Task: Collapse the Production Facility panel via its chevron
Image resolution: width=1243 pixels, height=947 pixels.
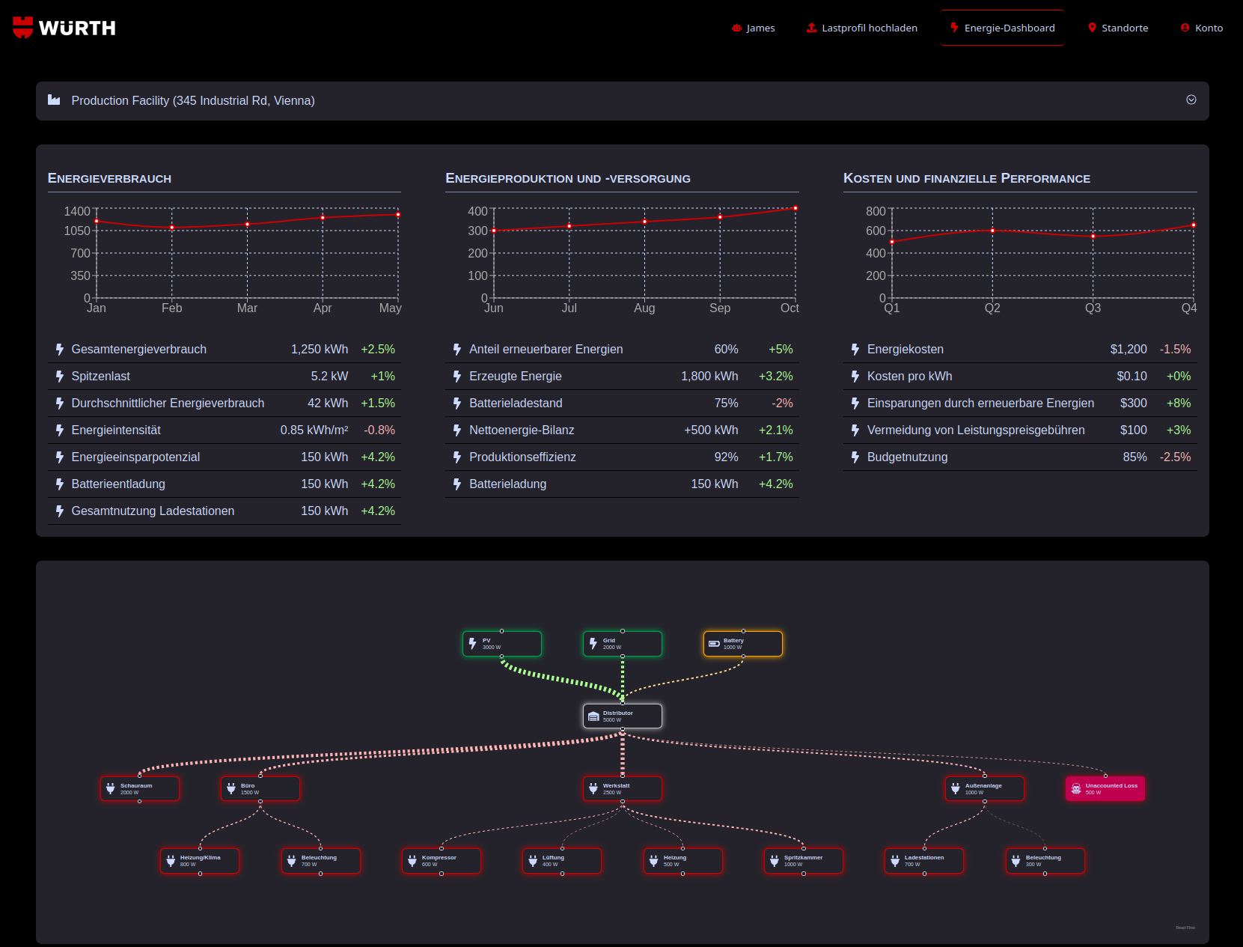Action: click(1191, 100)
